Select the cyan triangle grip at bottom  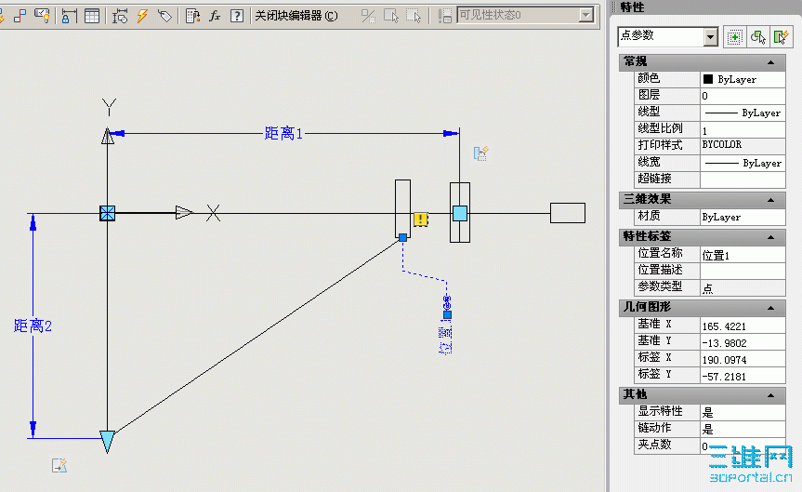(108, 442)
